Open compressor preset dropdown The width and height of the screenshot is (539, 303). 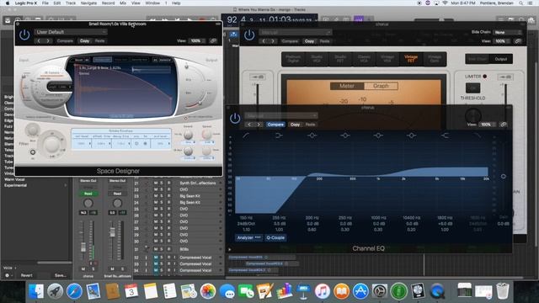296,32
